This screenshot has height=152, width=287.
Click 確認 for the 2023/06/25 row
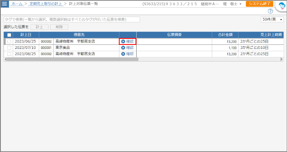128,41
